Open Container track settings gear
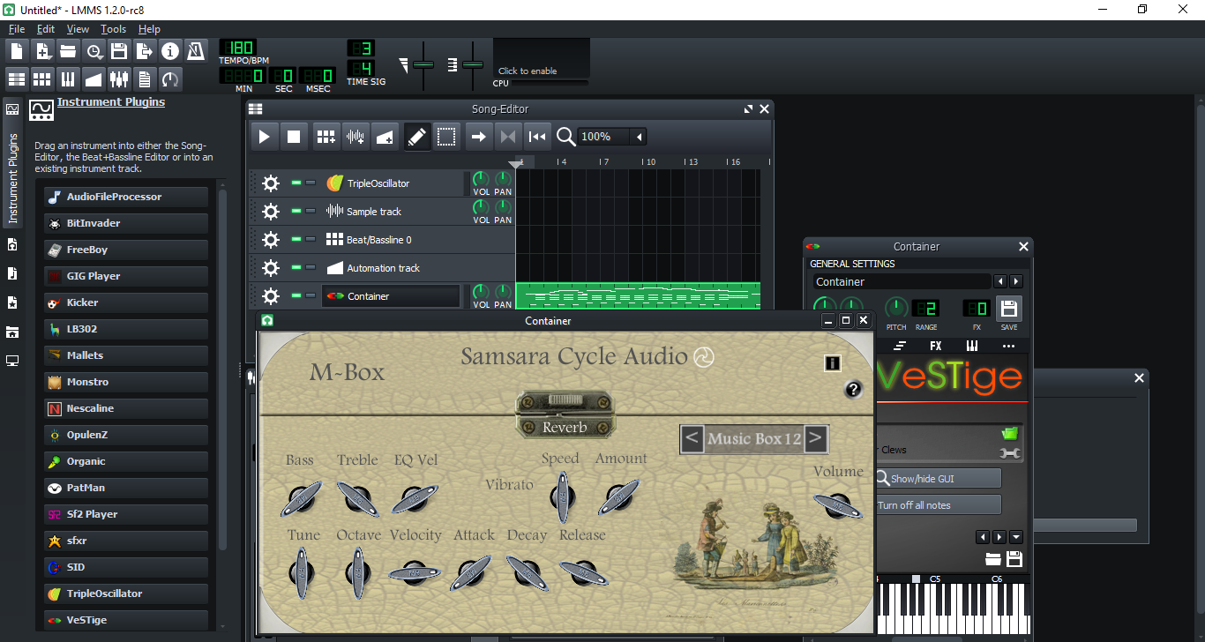Viewport: 1205px width, 642px height. click(271, 296)
